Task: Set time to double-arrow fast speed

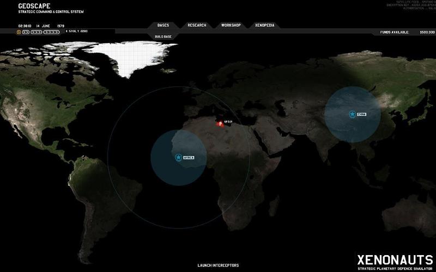Action: (26, 32)
